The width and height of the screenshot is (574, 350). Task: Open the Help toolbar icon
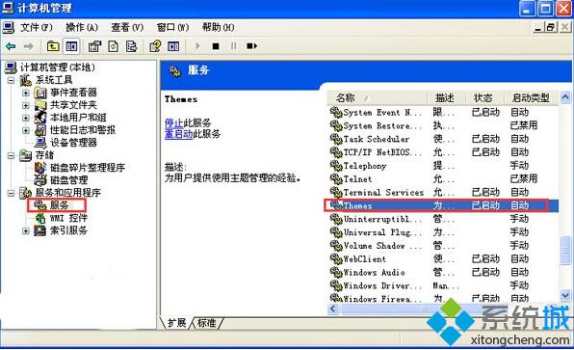pyautogui.click(x=155, y=46)
